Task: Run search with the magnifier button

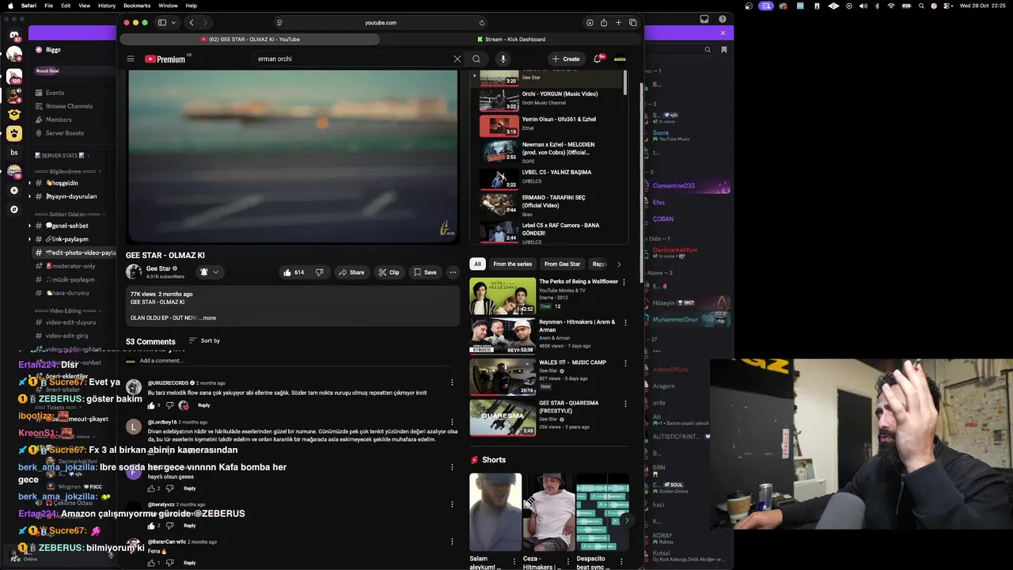Action: tap(476, 59)
